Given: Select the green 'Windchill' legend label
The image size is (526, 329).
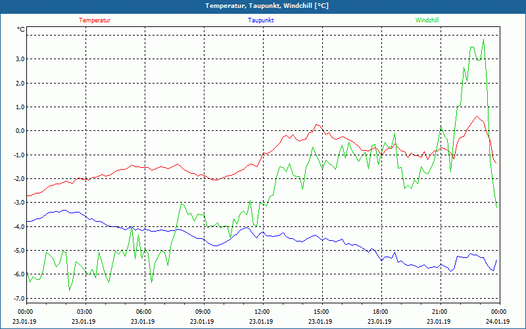Looking at the screenshot, I should [x=427, y=20].
